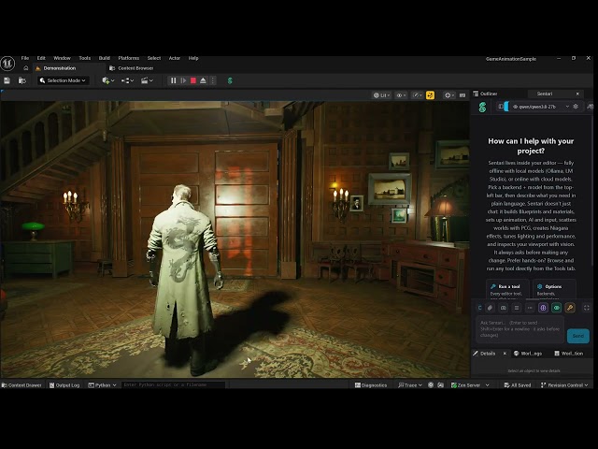Open the Tools menu
598x449 pixels.
click(x=85, y=58)
